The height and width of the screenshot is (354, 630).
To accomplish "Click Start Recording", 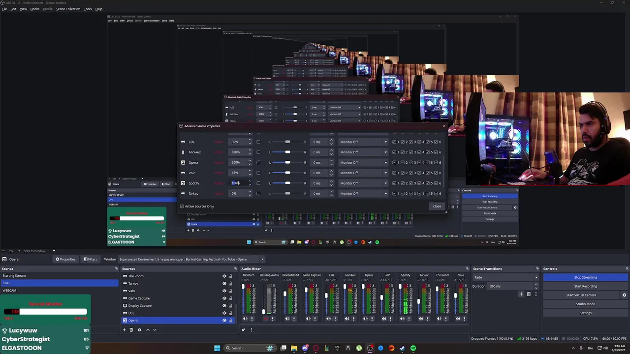I will pyautogui.click(x=585, y=286).
